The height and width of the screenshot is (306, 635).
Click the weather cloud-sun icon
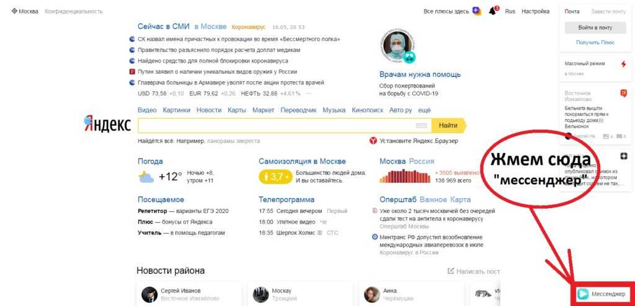[x=146, y=177]
